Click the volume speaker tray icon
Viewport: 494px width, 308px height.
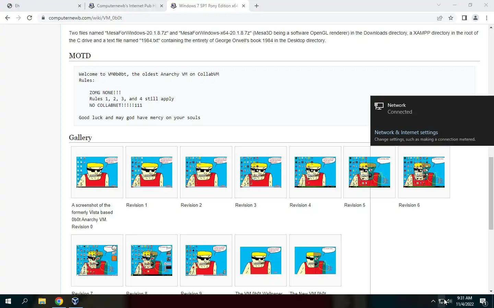click(x=449, y=301)
